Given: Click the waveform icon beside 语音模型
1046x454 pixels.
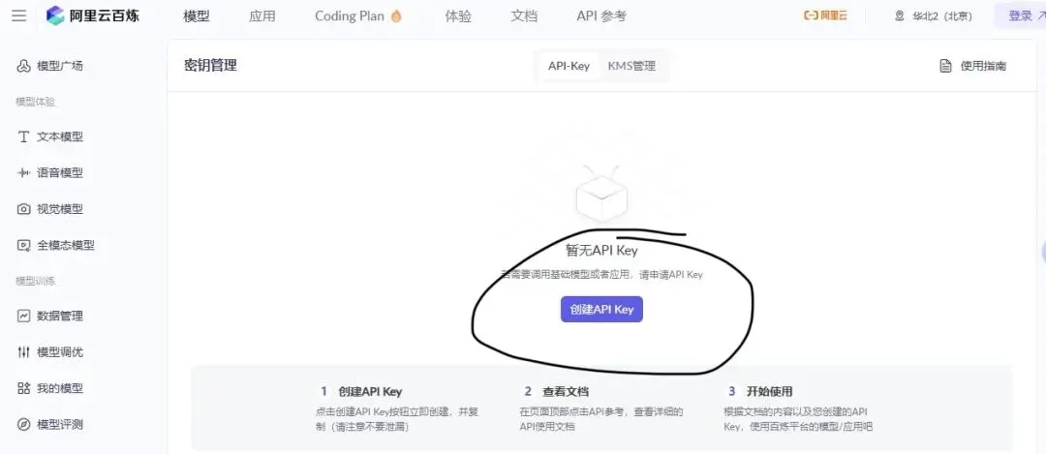Looking at the screenshot, I should 23,172.
